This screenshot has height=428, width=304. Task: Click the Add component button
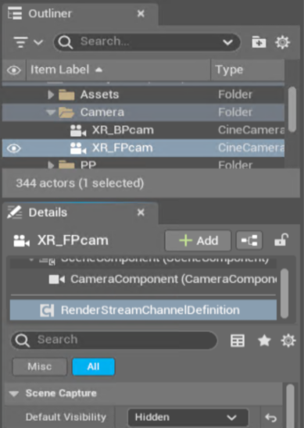pos(198,241)
